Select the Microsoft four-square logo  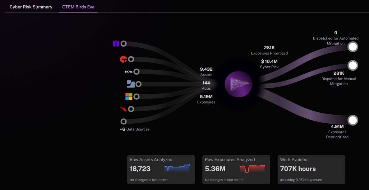pos(129,97)
